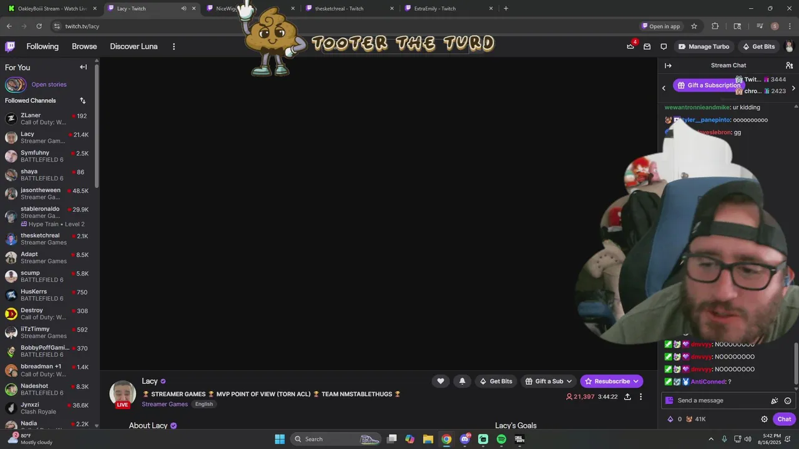The width and height of the screenshot is (799, 449).
Task: Open Spotify from the taskbar
Action: 501,439
